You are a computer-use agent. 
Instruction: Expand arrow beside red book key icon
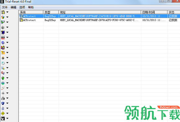click(x=7, y=47)
